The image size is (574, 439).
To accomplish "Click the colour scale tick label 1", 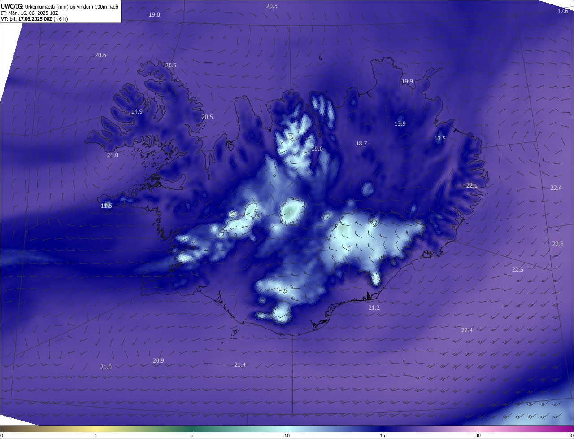I will [96, 435].
